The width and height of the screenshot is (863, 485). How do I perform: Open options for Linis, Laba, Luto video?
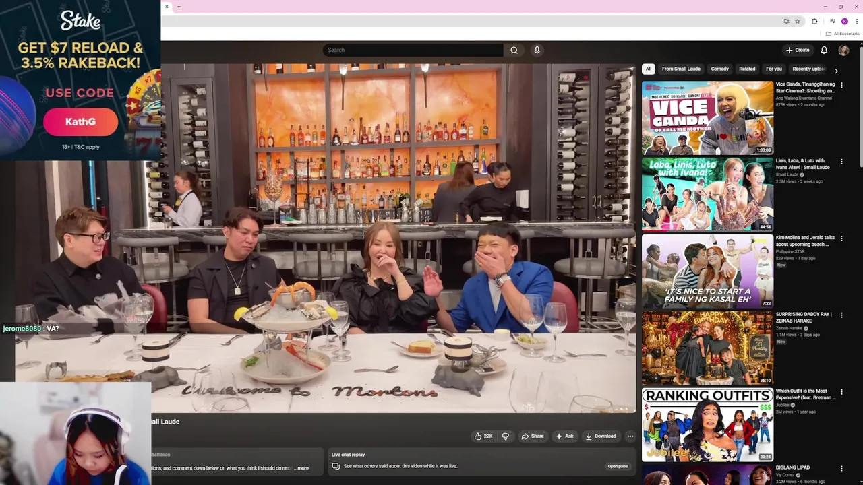click(x=841, y=162)
